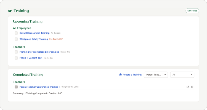The height and width of the screenshot is (110, 207).
Task: Click the Completed Training heading
Action: tap(28, 75)
